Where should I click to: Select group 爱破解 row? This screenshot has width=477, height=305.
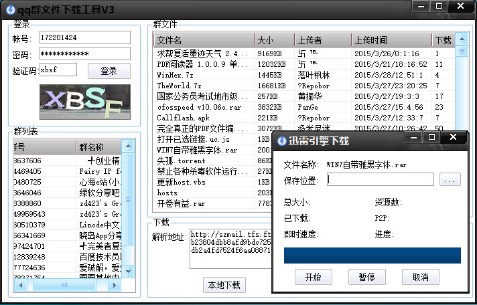(x=68, y=268)
